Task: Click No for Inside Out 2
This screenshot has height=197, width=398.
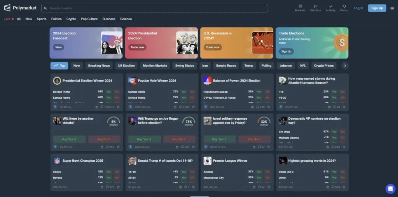Action: coord(343,172)
